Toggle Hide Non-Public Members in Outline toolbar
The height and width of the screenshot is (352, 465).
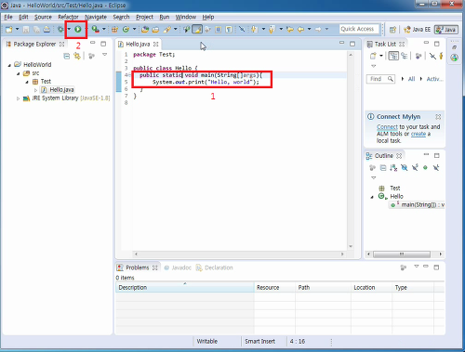(425, 168)
